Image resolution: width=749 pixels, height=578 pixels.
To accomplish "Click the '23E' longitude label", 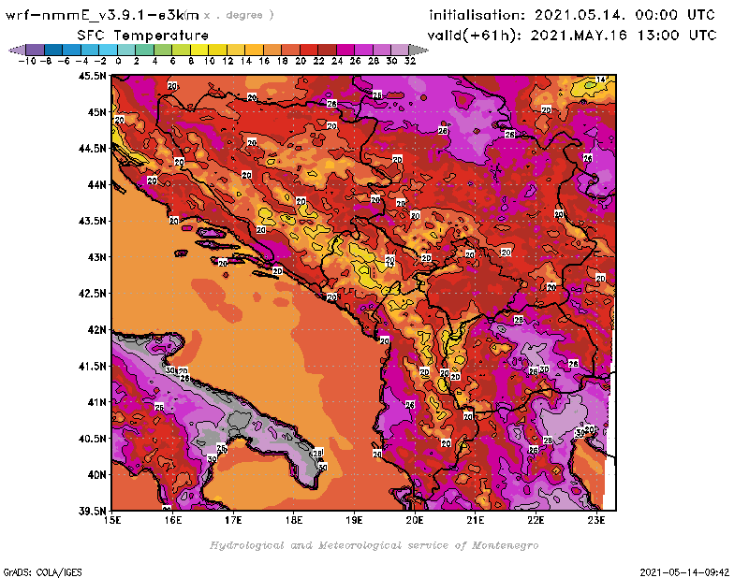I will coord(596,520).
